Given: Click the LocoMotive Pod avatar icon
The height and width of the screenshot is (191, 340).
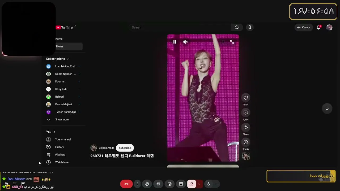Looking at the screenshot, I should 48,66.
